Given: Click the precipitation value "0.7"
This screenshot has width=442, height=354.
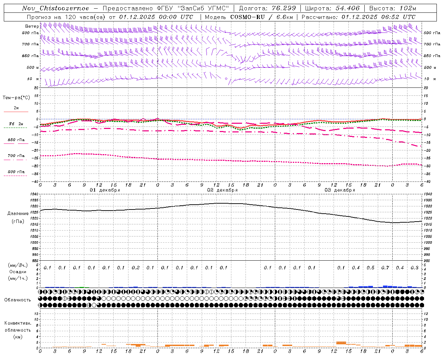Looking at the screenshot, I should [385, 268].
